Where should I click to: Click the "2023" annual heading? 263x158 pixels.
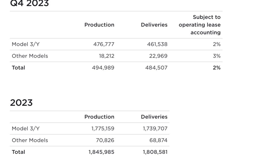point(21,103)
